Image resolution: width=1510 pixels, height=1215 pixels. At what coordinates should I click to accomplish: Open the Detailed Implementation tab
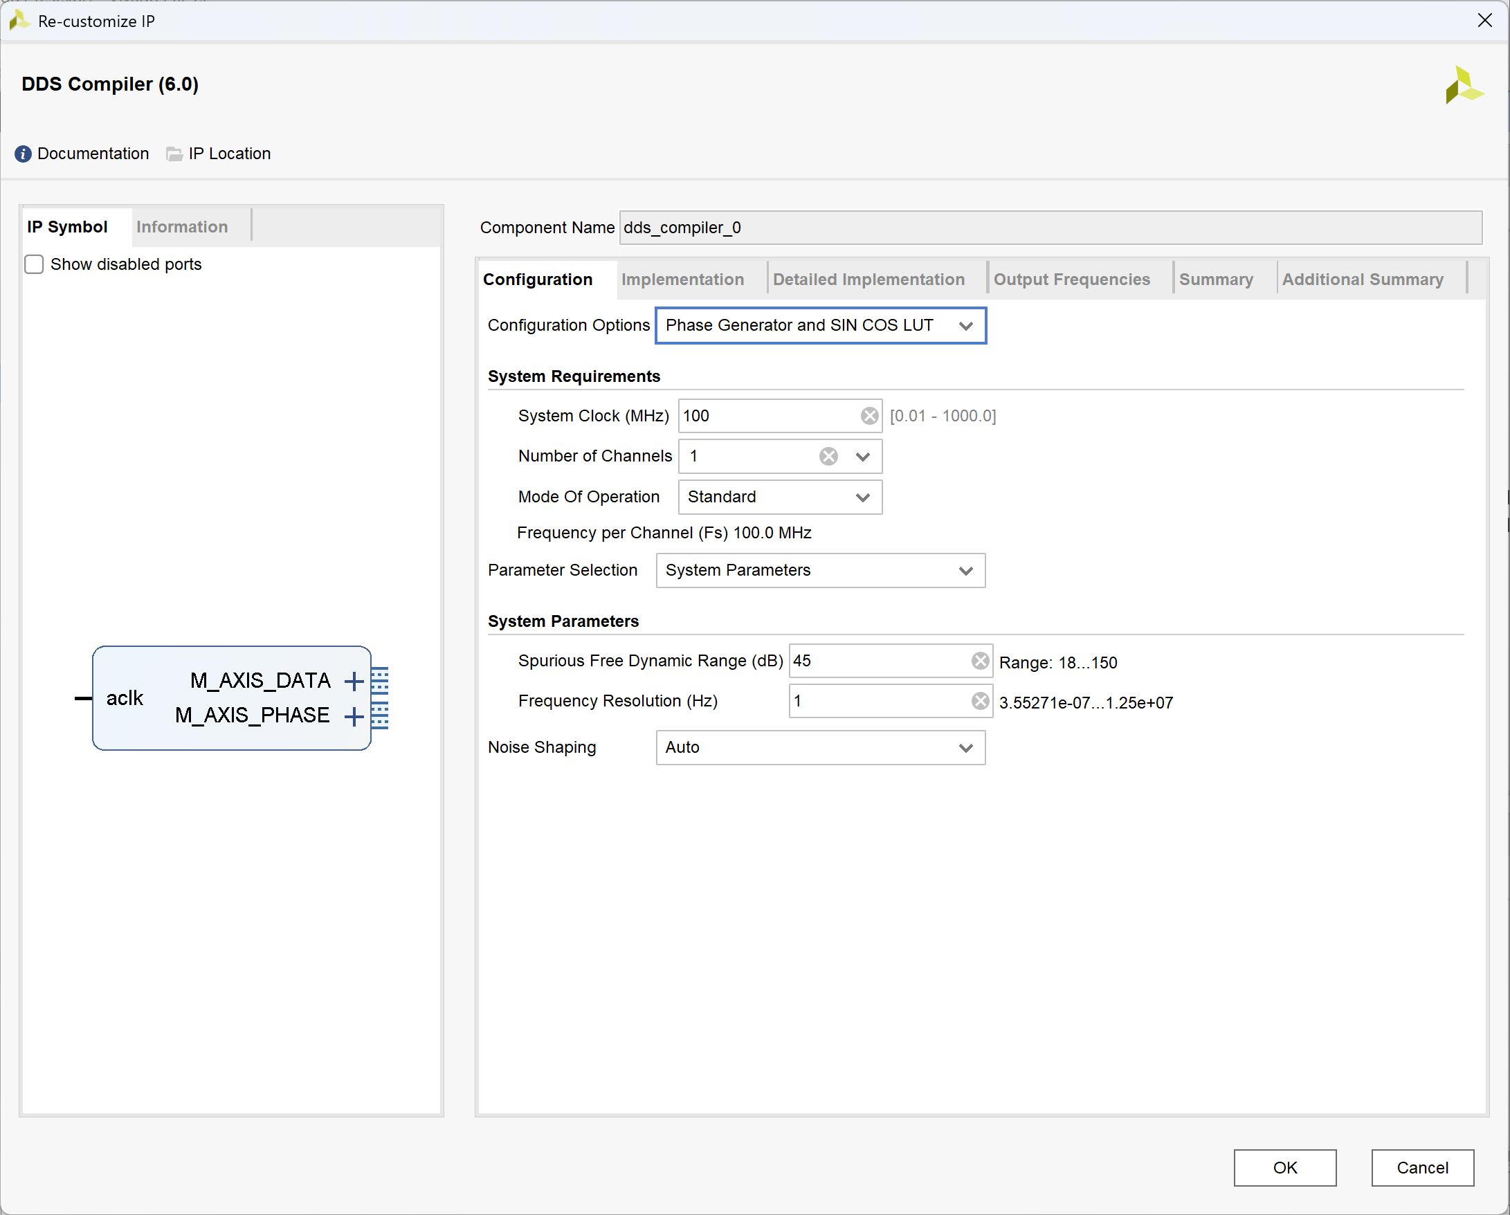pos(868,280)
